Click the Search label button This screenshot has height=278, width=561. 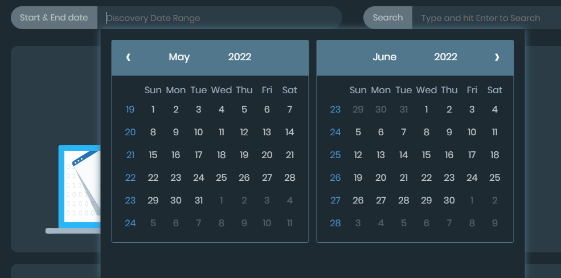coord(388,18)
